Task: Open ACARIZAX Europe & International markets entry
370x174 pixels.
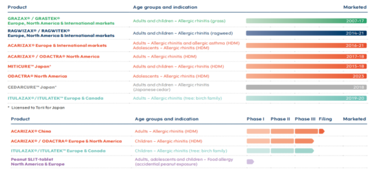Action: point(57,45)
